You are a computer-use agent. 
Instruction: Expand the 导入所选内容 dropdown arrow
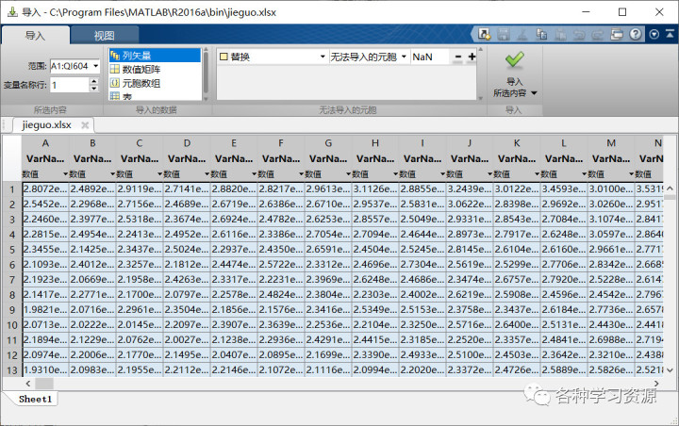(x=534, y=93)
